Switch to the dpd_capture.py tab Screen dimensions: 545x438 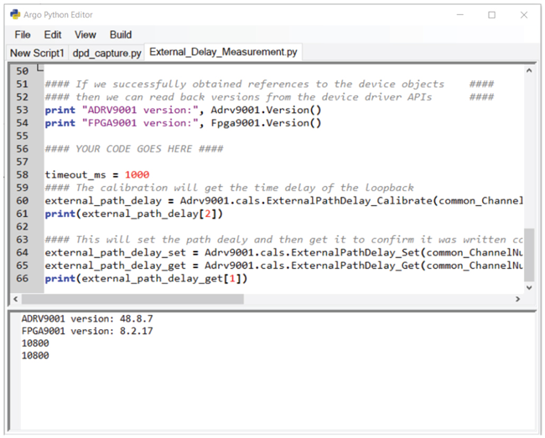106,53
